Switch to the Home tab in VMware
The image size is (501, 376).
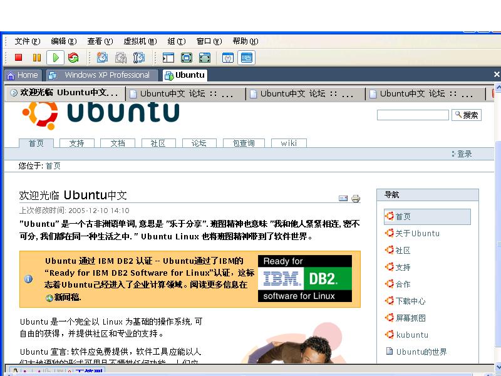(23, 75)
